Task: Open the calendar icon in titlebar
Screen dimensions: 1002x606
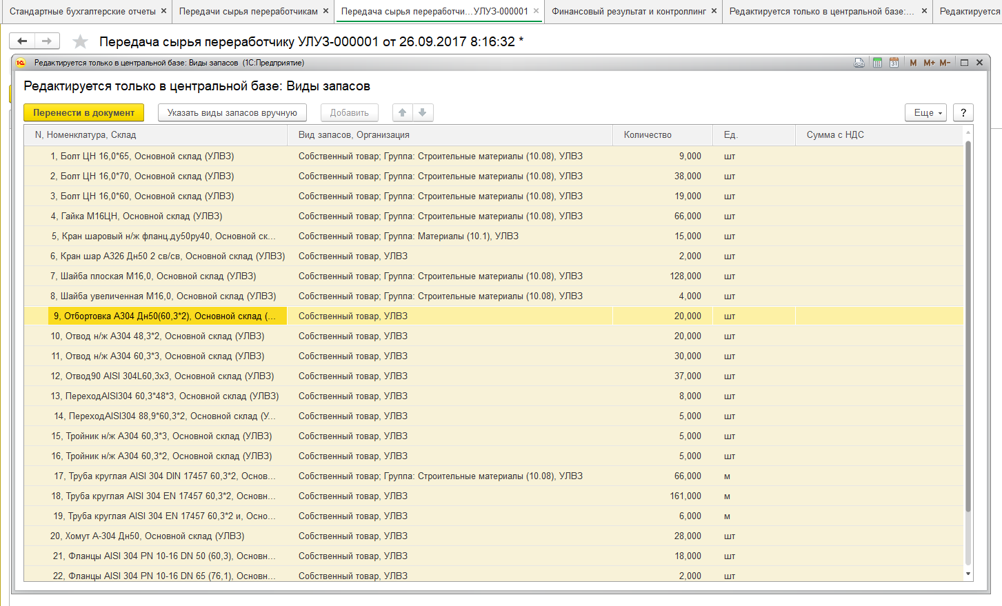Action: (x=894, y=63)
